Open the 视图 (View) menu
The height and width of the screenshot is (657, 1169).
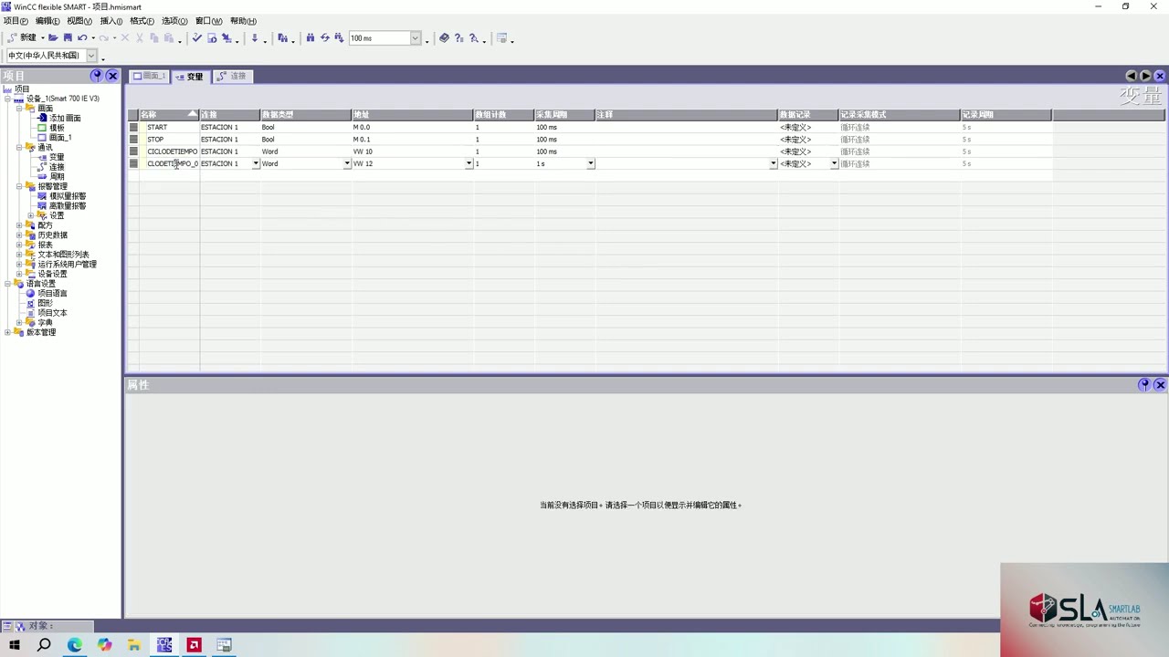[79, 21]
